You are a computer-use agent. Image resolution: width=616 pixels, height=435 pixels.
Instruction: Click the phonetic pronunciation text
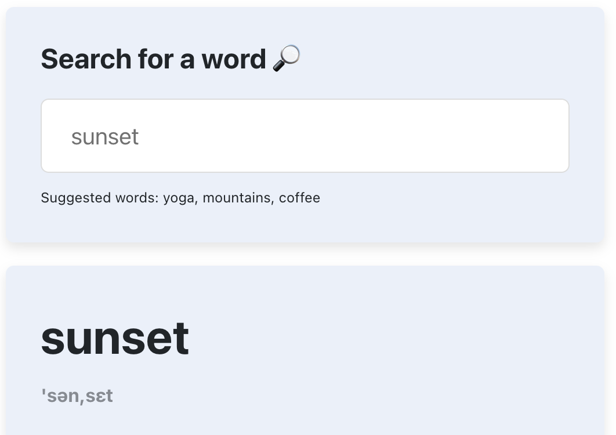77,396
